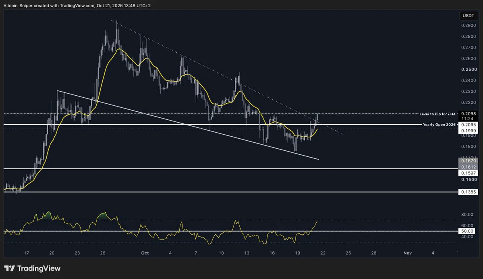Click the 0.1612 grey price tag
Viewport: 483px width, 279px height.
(x=468, y=167)
